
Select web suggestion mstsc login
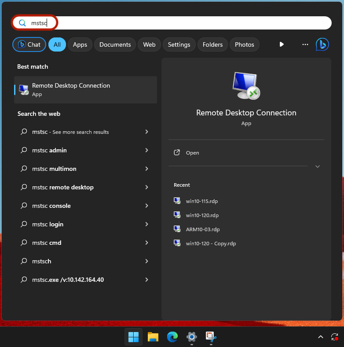(85, 224)
